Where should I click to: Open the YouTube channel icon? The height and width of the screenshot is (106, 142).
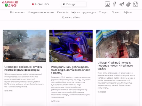click(x=107, y=4)
